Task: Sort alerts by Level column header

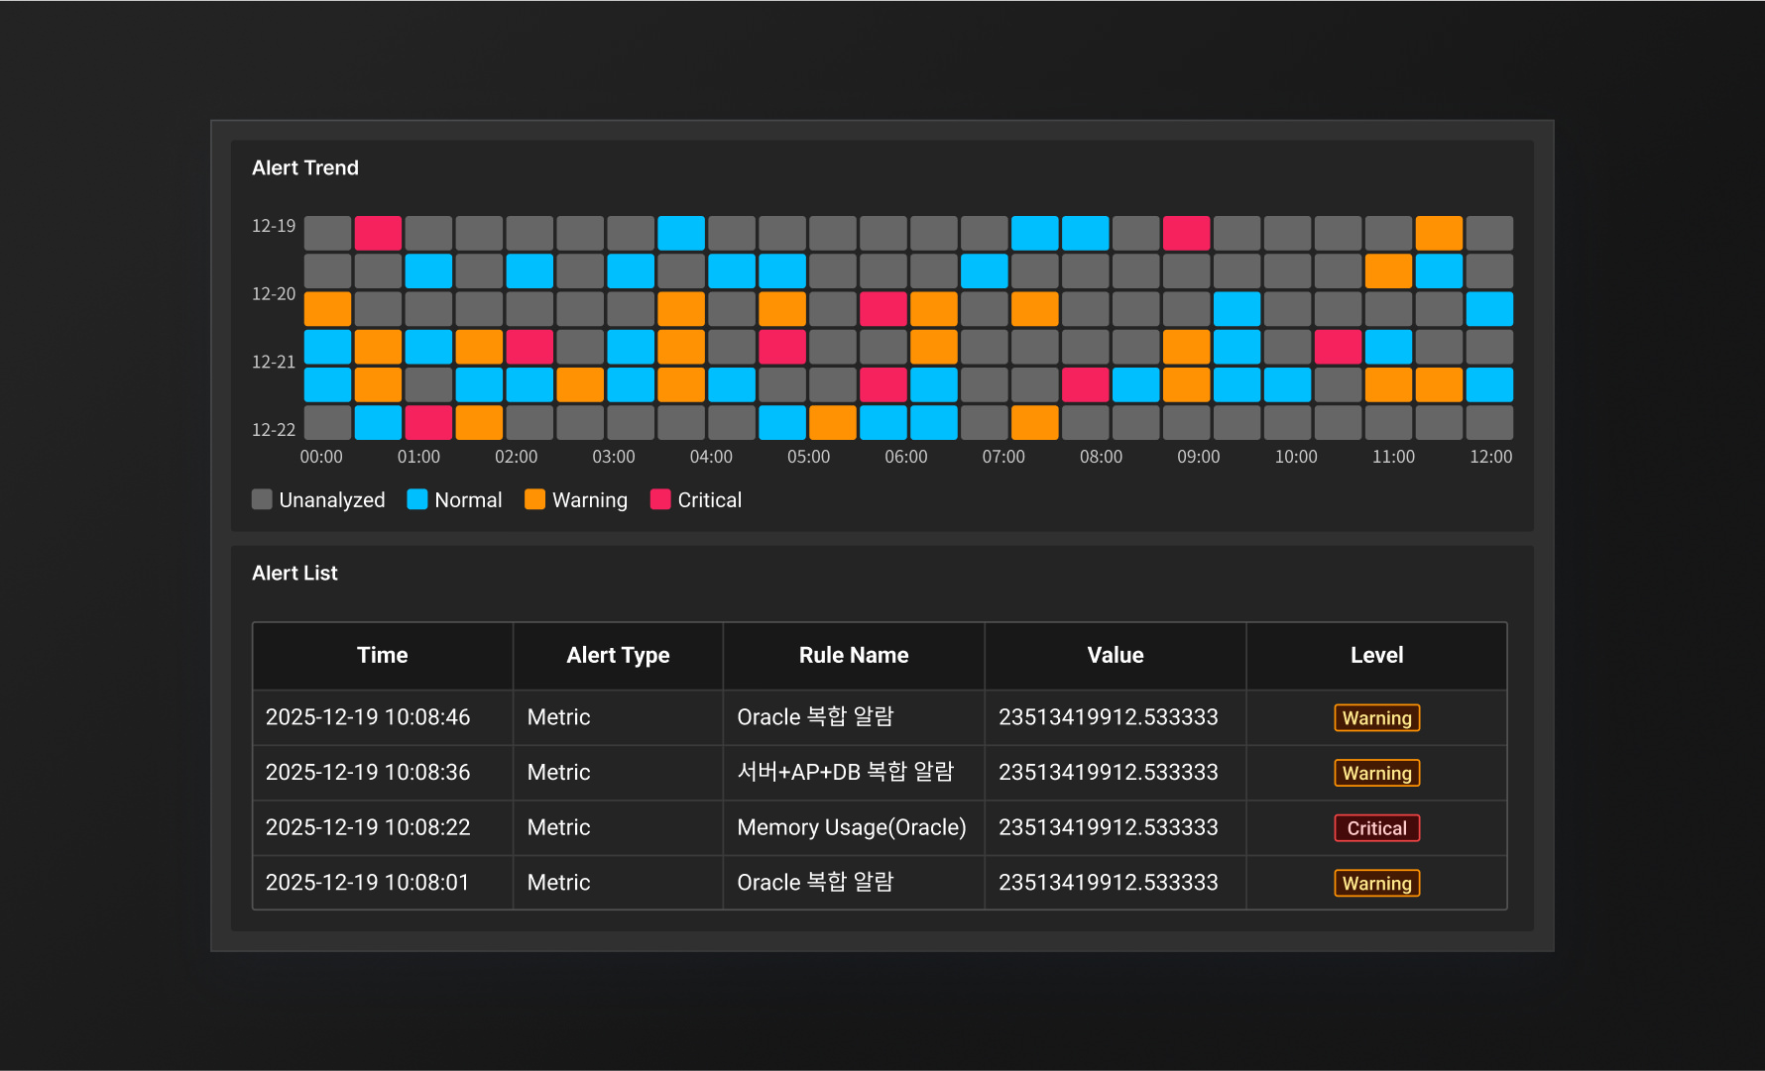Action: click(x=1376, y=655)
